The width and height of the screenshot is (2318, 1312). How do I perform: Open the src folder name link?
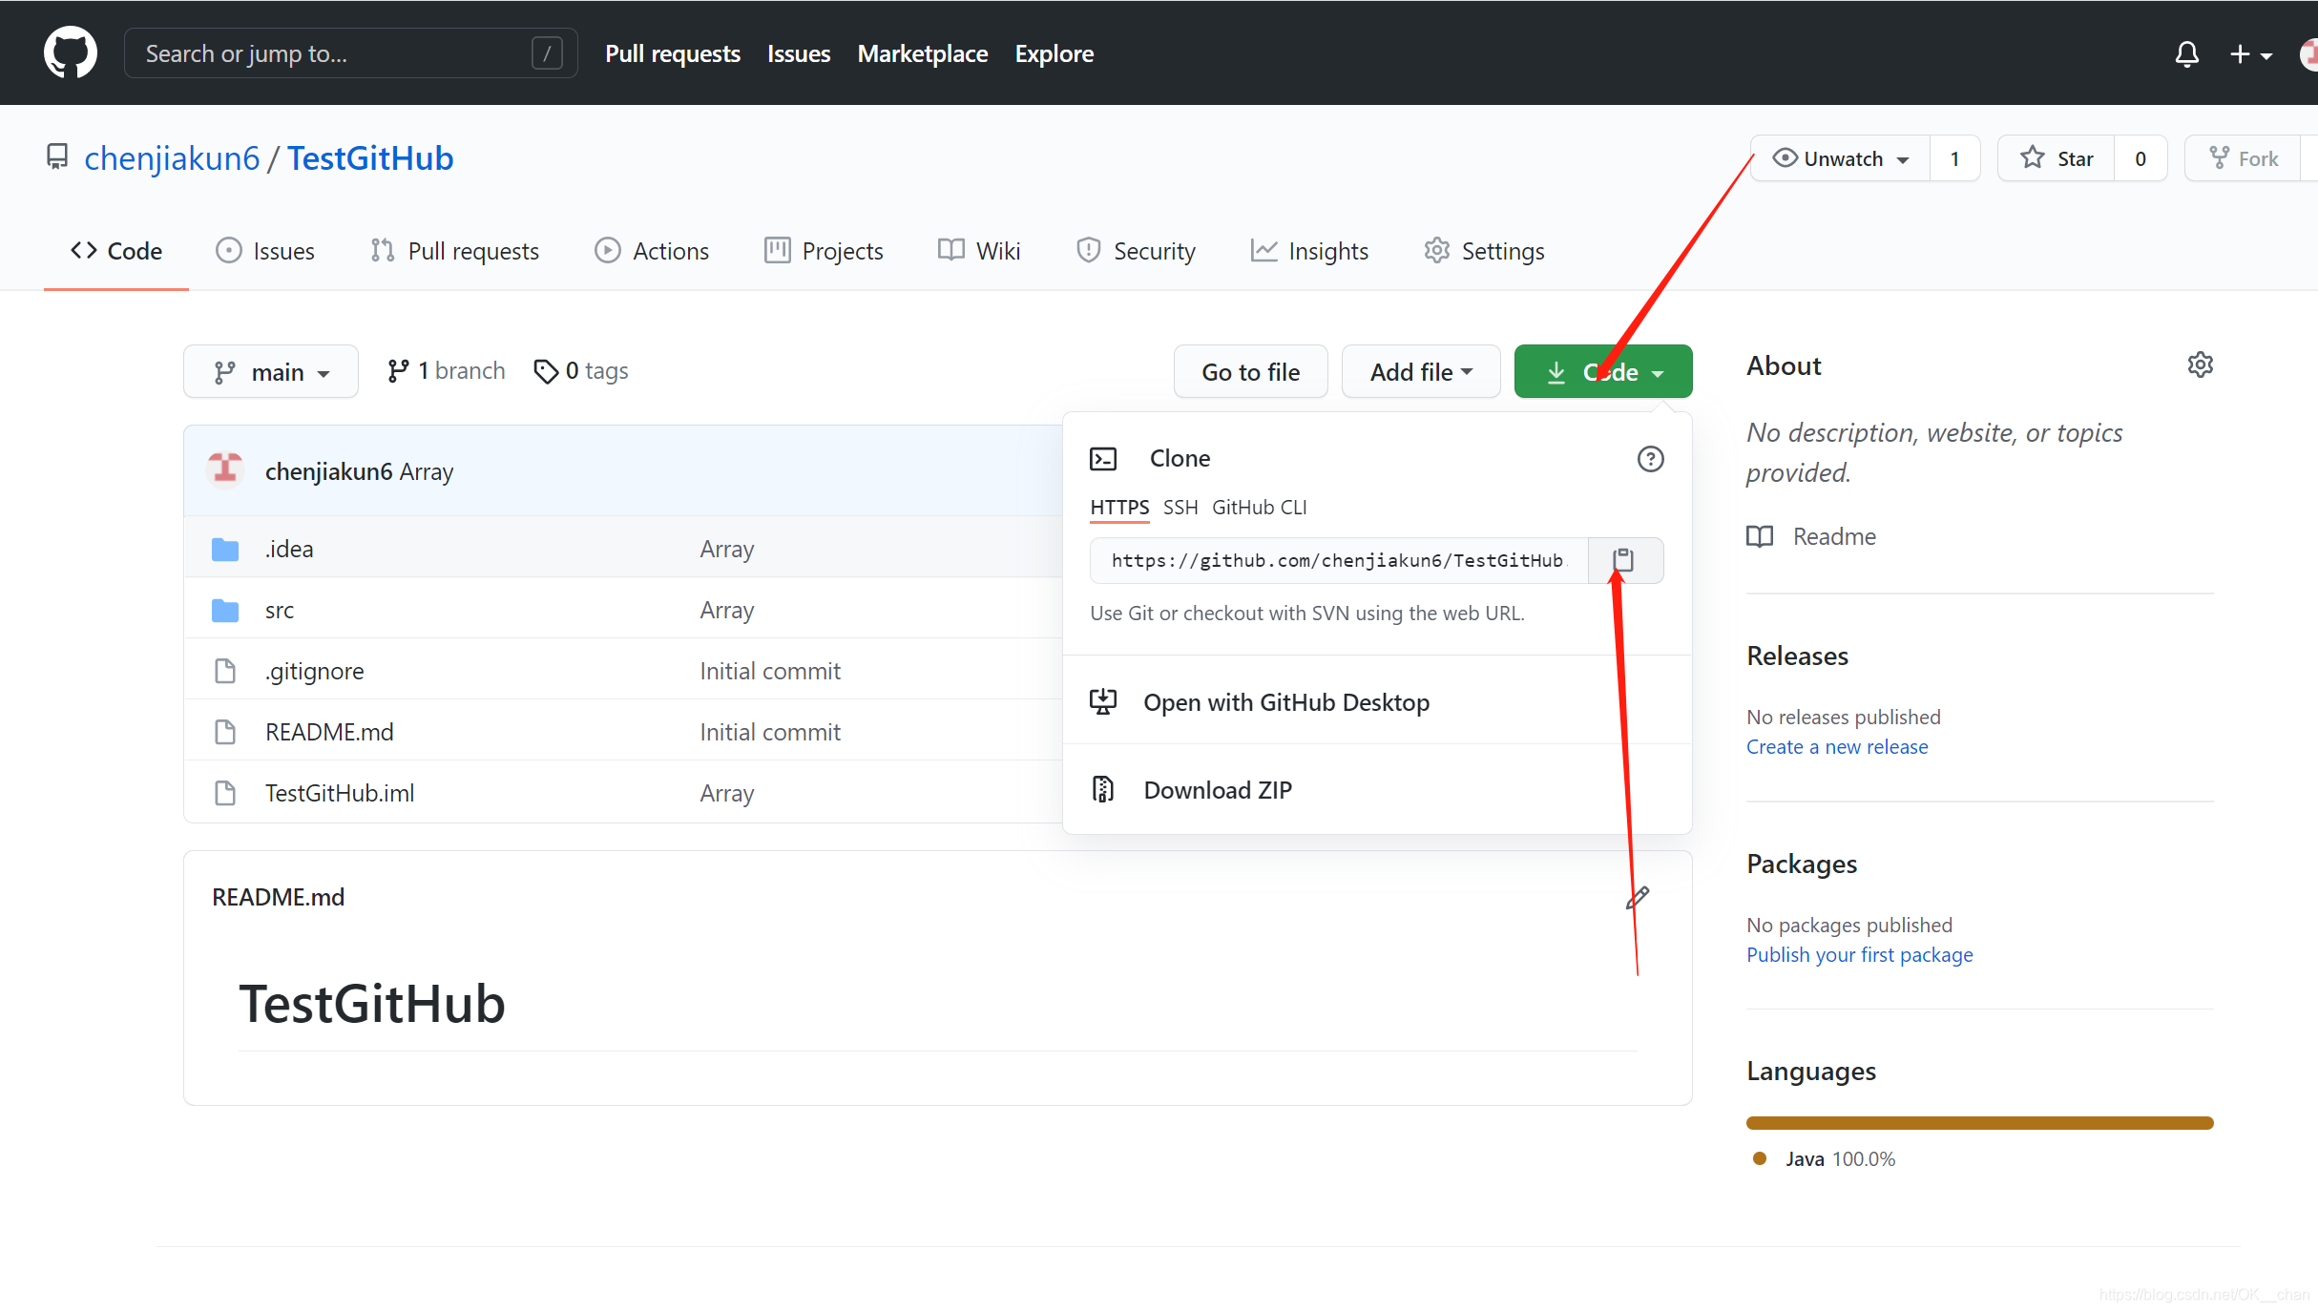pos(280,611)
